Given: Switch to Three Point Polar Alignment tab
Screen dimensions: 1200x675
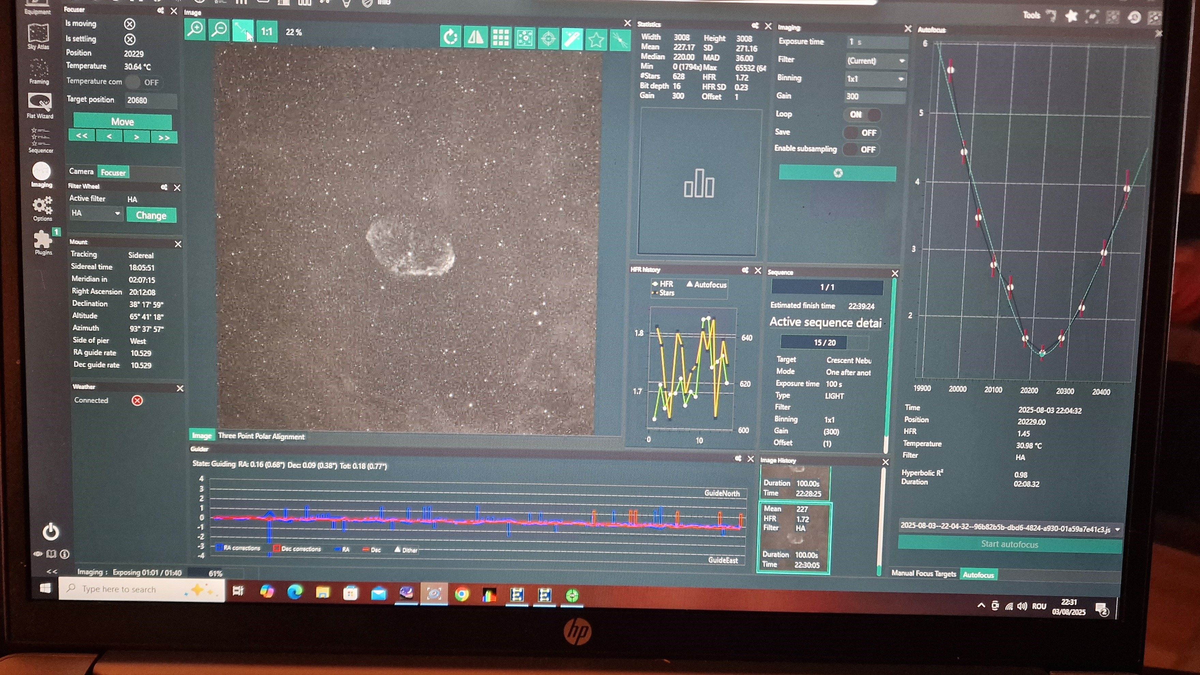Looking at the screenshot, I should pos(261,436).
